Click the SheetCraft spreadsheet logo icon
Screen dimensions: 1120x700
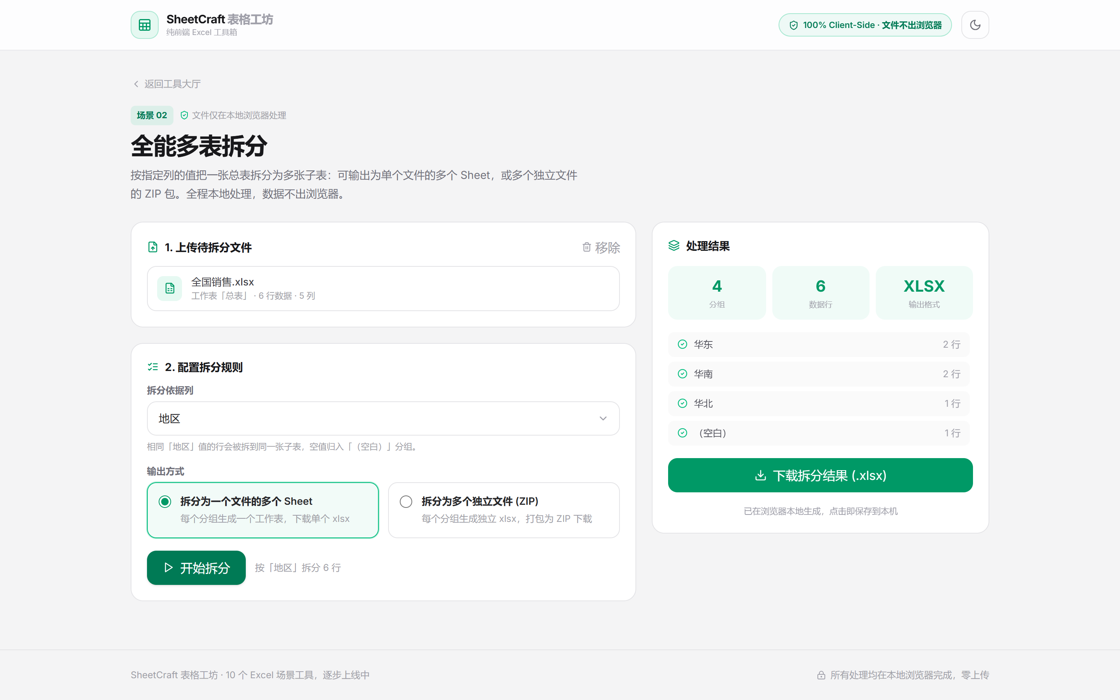[x=144, y=25]
